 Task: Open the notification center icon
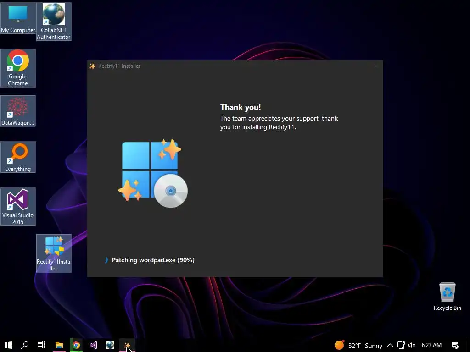pyautogui.click(x=455, y=345)
